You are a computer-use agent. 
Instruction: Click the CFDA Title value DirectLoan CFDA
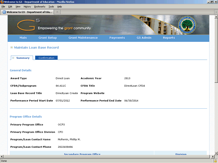pos(135,86)
